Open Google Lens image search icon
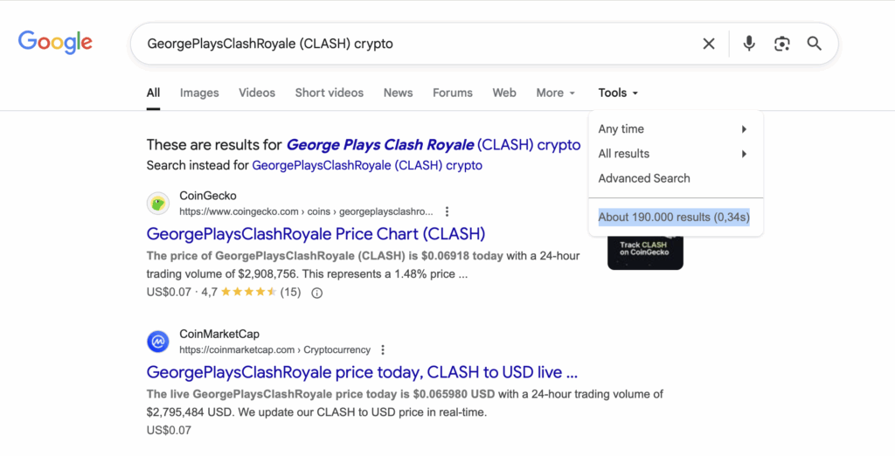895x456 pixels. [781, 44]
